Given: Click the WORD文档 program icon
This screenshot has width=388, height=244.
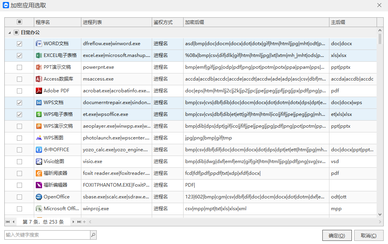Looking at the screenshot, I should click(39, 44).
